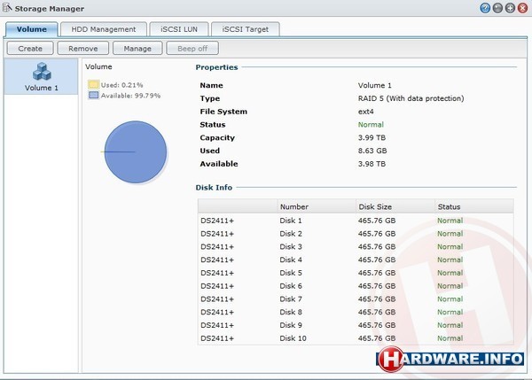
Task: Click the minimize window icon in title bar
Action: click(x=497, y=8)
